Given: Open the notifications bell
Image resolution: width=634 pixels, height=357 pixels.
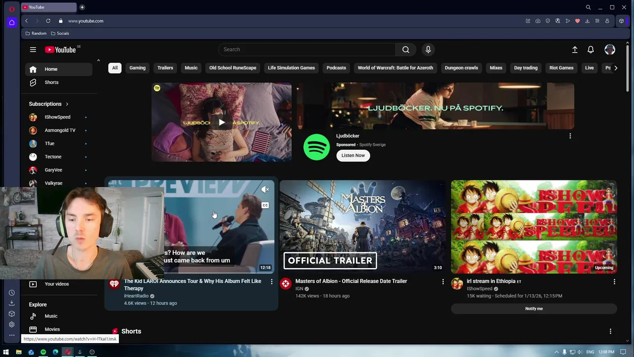Looking at the screenshot, I should [590, 50].
